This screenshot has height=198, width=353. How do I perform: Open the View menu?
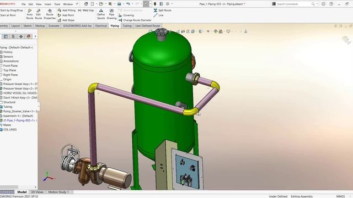point(39,4)
